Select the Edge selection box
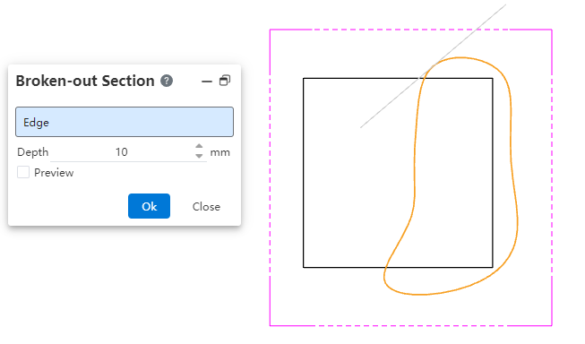The image size is (585, 344). 125,122
